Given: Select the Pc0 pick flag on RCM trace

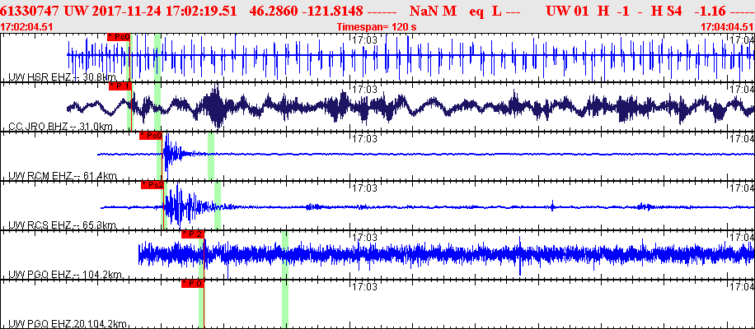Looking at the screenshot, I should pos(151,136).
